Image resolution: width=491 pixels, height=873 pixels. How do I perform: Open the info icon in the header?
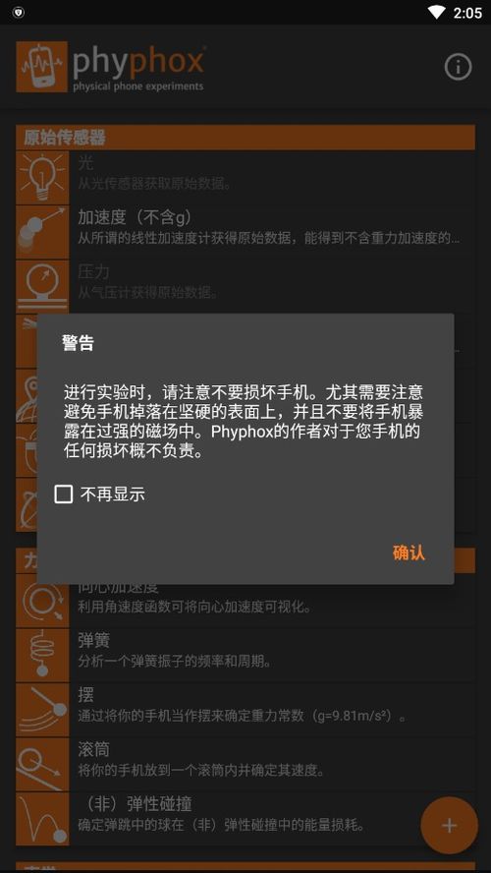[458, 68]
